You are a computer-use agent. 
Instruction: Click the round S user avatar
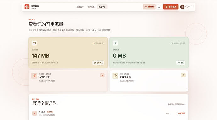(x=182, y=7)
